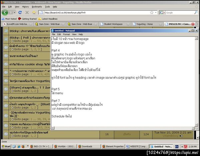Expand quick launch overflow chevron
Image resolution: width=200 pixels, height=156 pixels.
pyautogui.click(x=28, y=146)
